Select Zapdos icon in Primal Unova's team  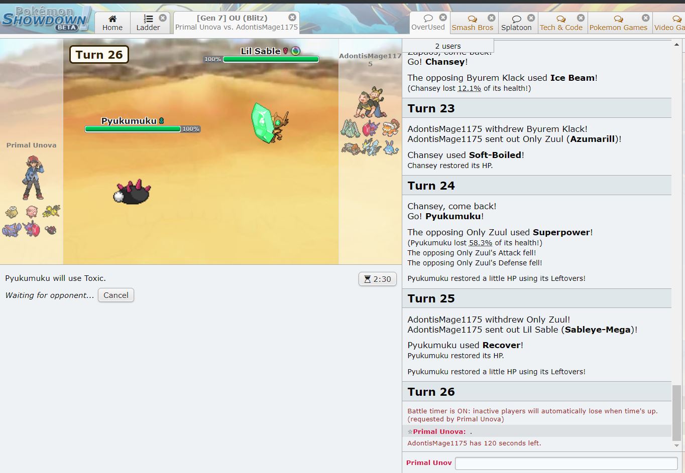click(x=51, y=212)
